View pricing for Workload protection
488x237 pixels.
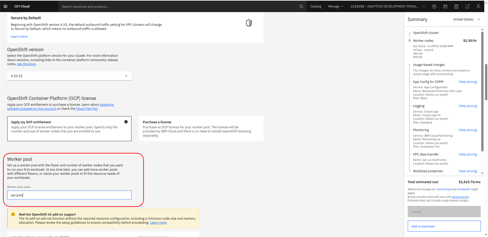(x=468, y=171)
